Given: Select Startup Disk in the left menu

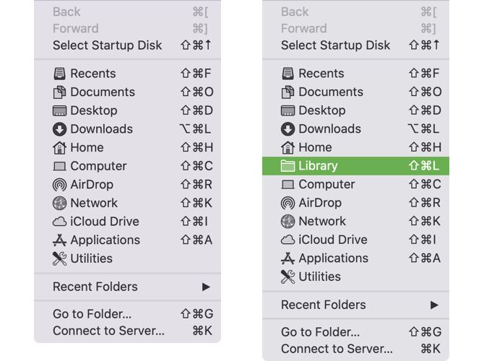Looking at the screenshot, I should (x=108, y=45).
